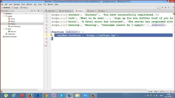175x98 pixels.
Task: Open Viber from taskbar
Action: 54,96
